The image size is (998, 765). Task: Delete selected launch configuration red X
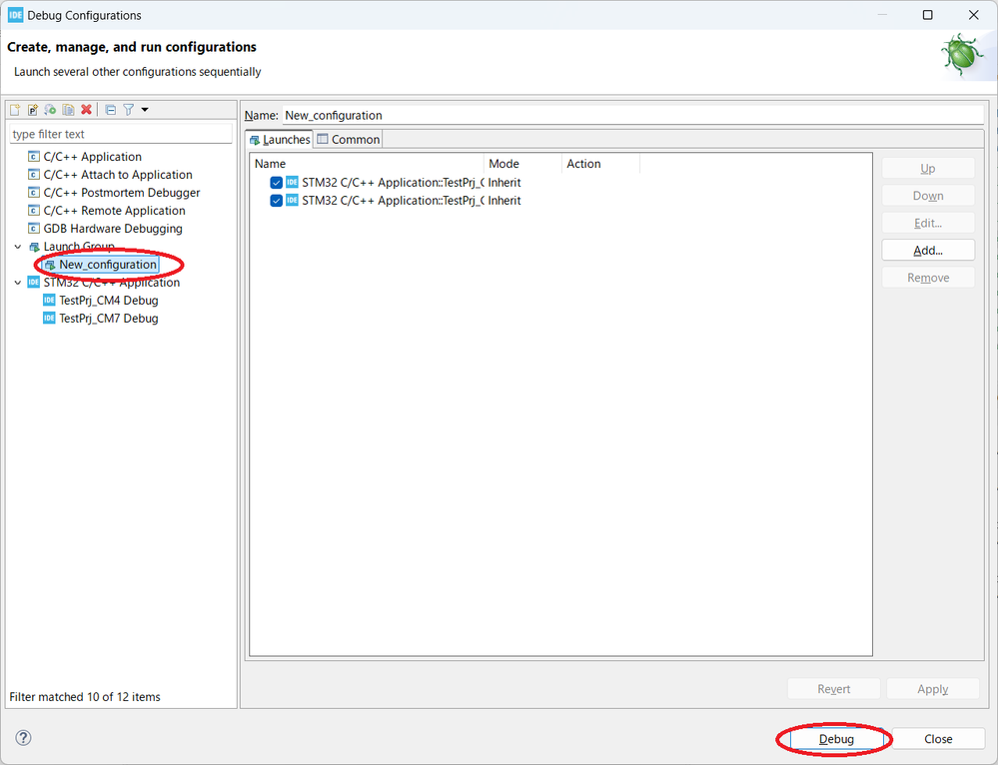coord(86,110)
